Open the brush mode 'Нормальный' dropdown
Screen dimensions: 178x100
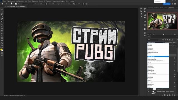click(28, 4)
